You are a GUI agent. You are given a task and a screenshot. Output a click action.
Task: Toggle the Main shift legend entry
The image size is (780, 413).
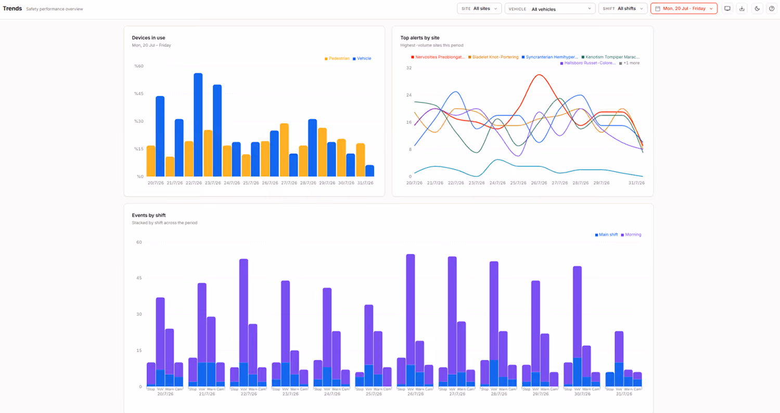[606, 235]
